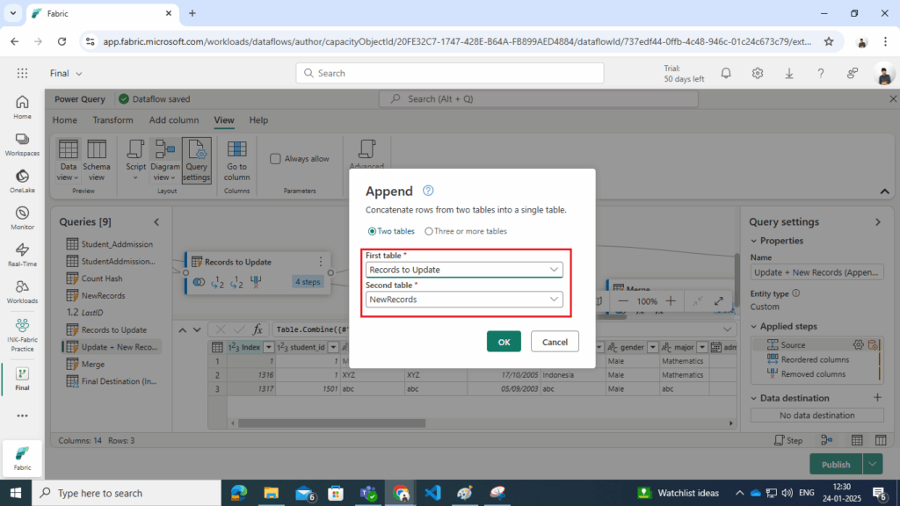Collapse the Data destination section
This screenshot has height=506, width=900.
coord(753,398)
